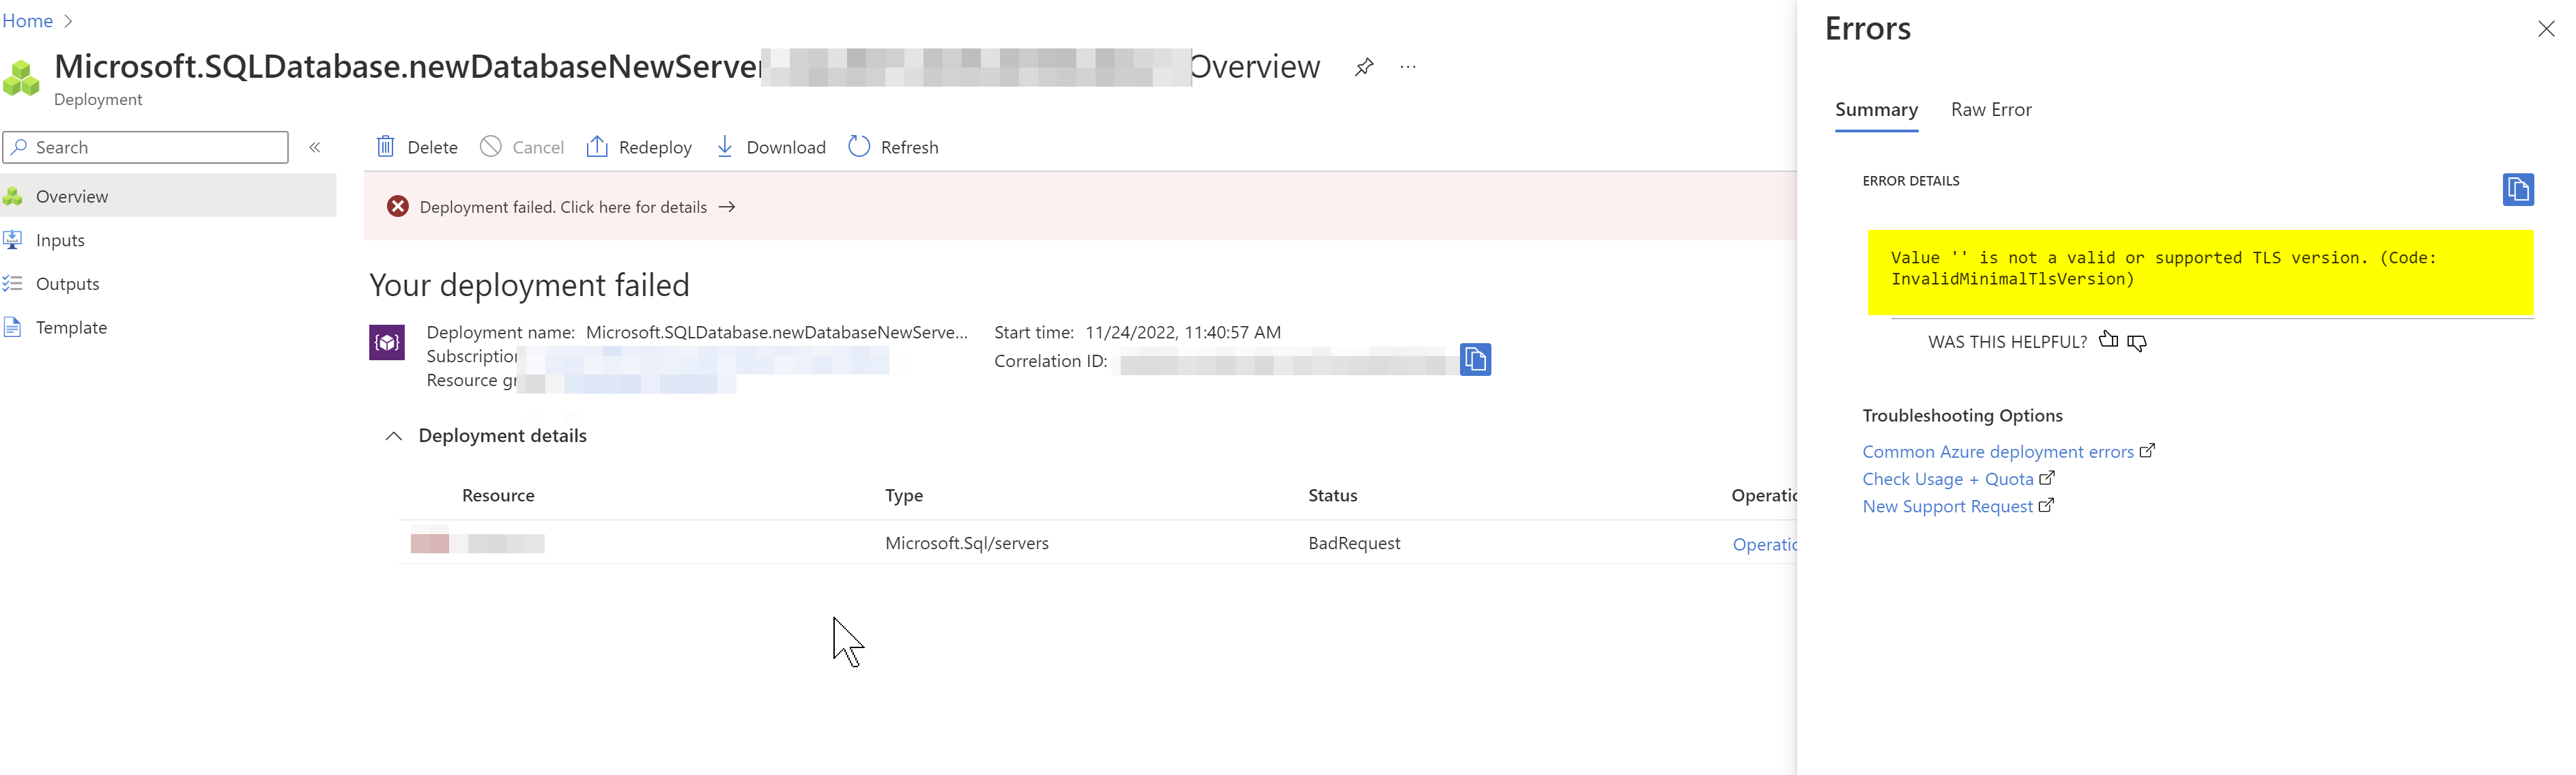Click the thumbs up helpful icon
The height and width of the screenshot is (775, 2576).
click(2109, 340)
